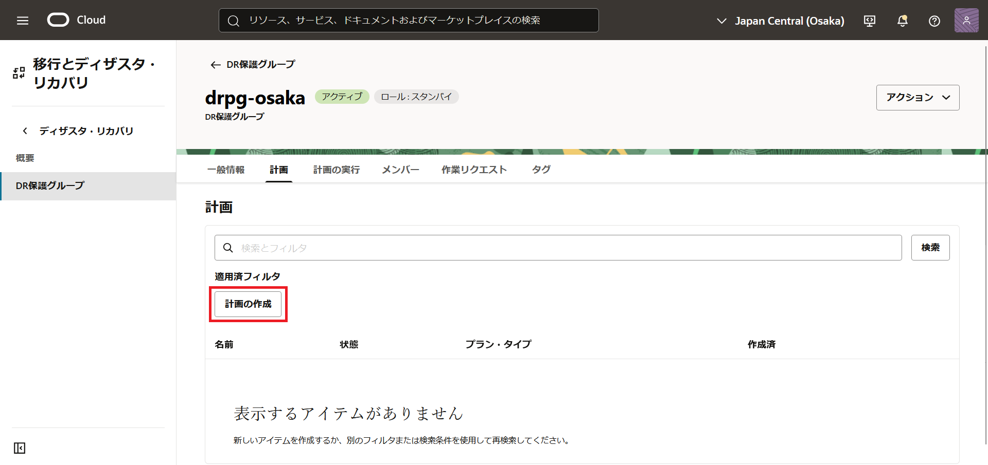Viewport: 988px width, 465px height.
Task: Open the アクション dropdown
Action: [918, 97]
